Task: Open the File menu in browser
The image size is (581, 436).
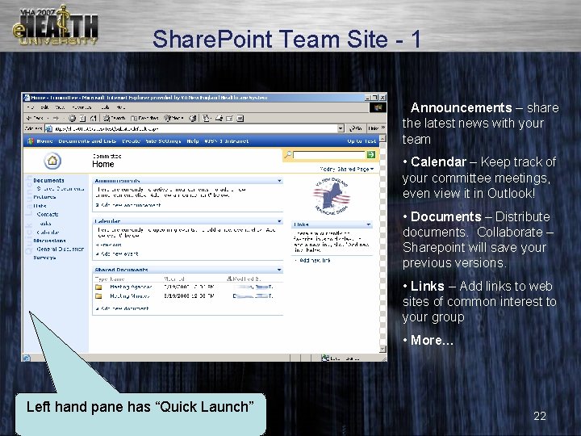Action: click(31, 107)
